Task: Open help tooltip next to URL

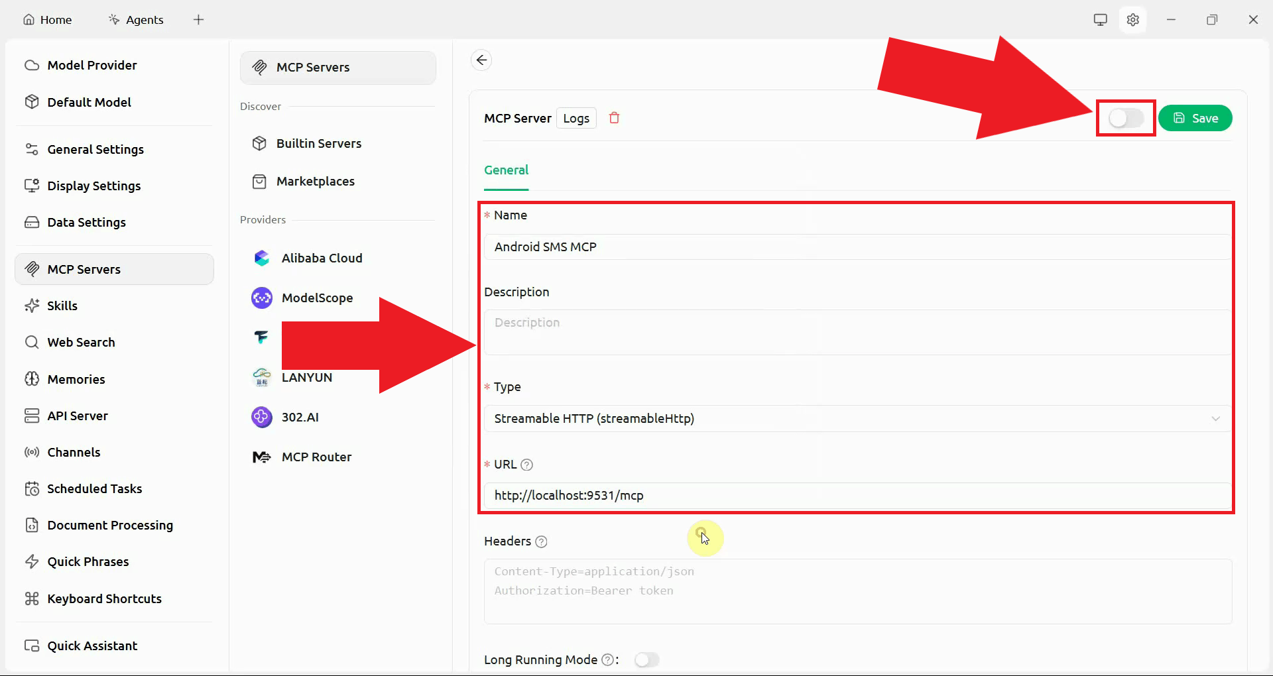Action: [x=527, y=465]
